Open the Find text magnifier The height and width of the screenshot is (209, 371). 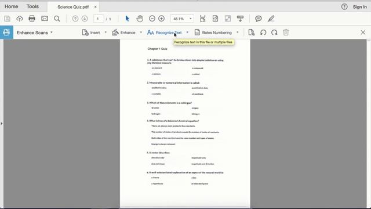(x=57, y=19)
